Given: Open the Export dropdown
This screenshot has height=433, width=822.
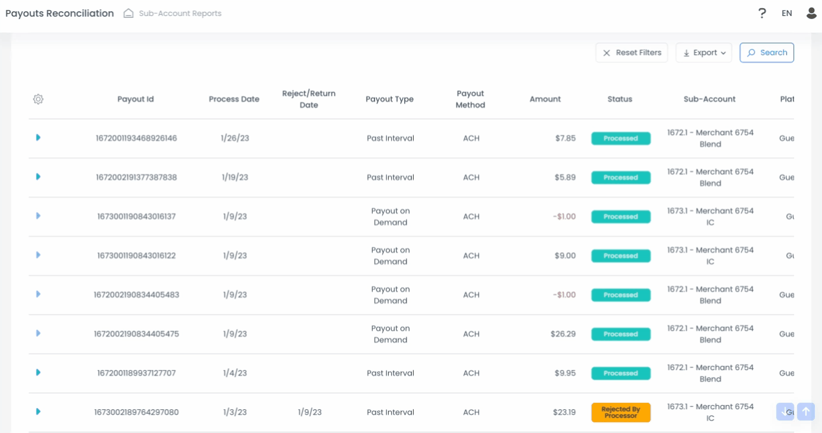Looking at the screenshot, I should (704, 53).
